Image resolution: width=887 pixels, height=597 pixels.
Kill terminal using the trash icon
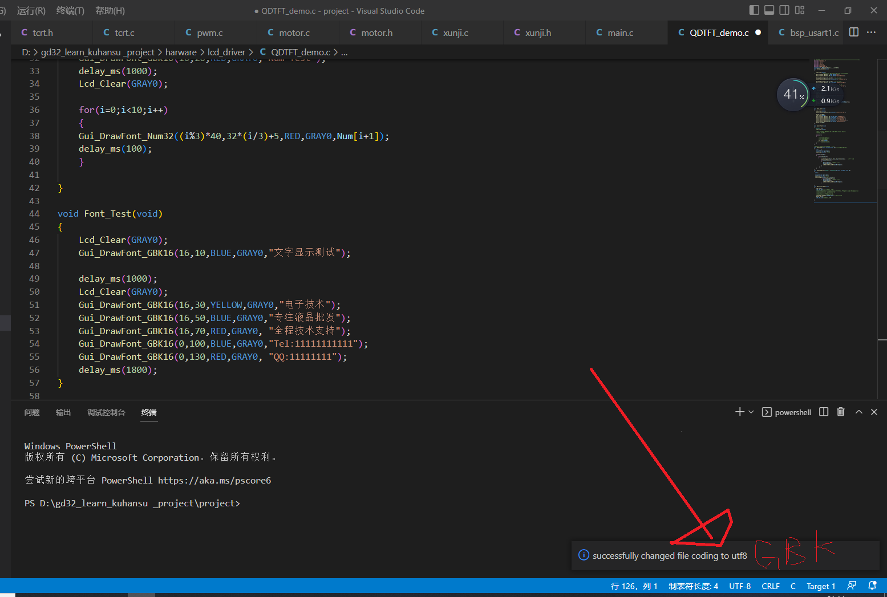841,412
